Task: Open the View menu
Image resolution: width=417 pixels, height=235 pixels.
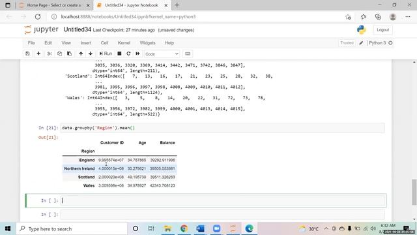Action: (x=66, y=43)
